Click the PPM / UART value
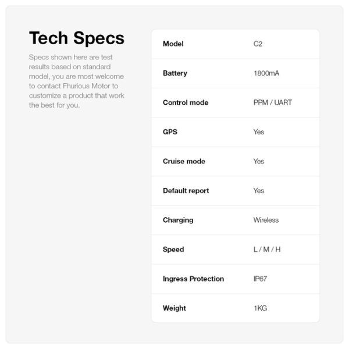349x349 pixels. point(273,102)
